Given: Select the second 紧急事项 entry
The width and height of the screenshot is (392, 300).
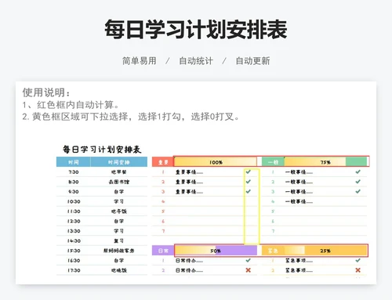Looking at the screenshot, I should click(299, 270).
